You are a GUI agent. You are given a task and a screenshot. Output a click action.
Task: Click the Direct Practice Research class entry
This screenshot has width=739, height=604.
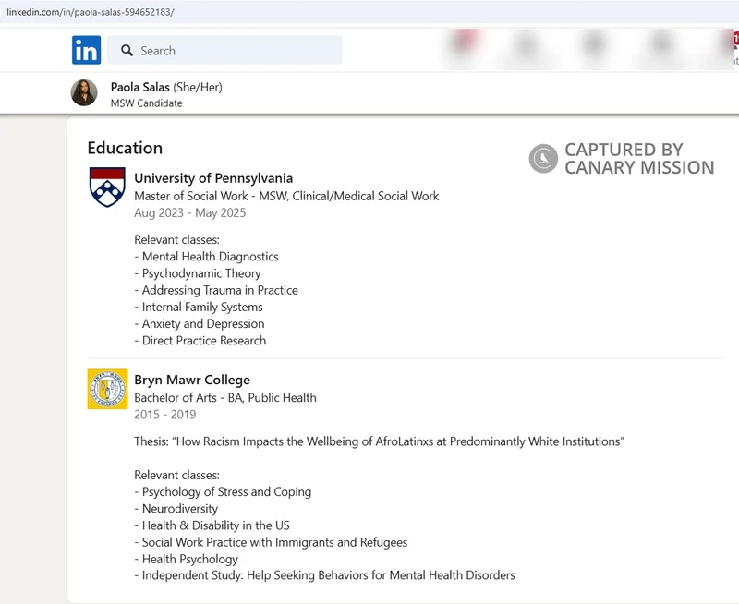(200, 341)
